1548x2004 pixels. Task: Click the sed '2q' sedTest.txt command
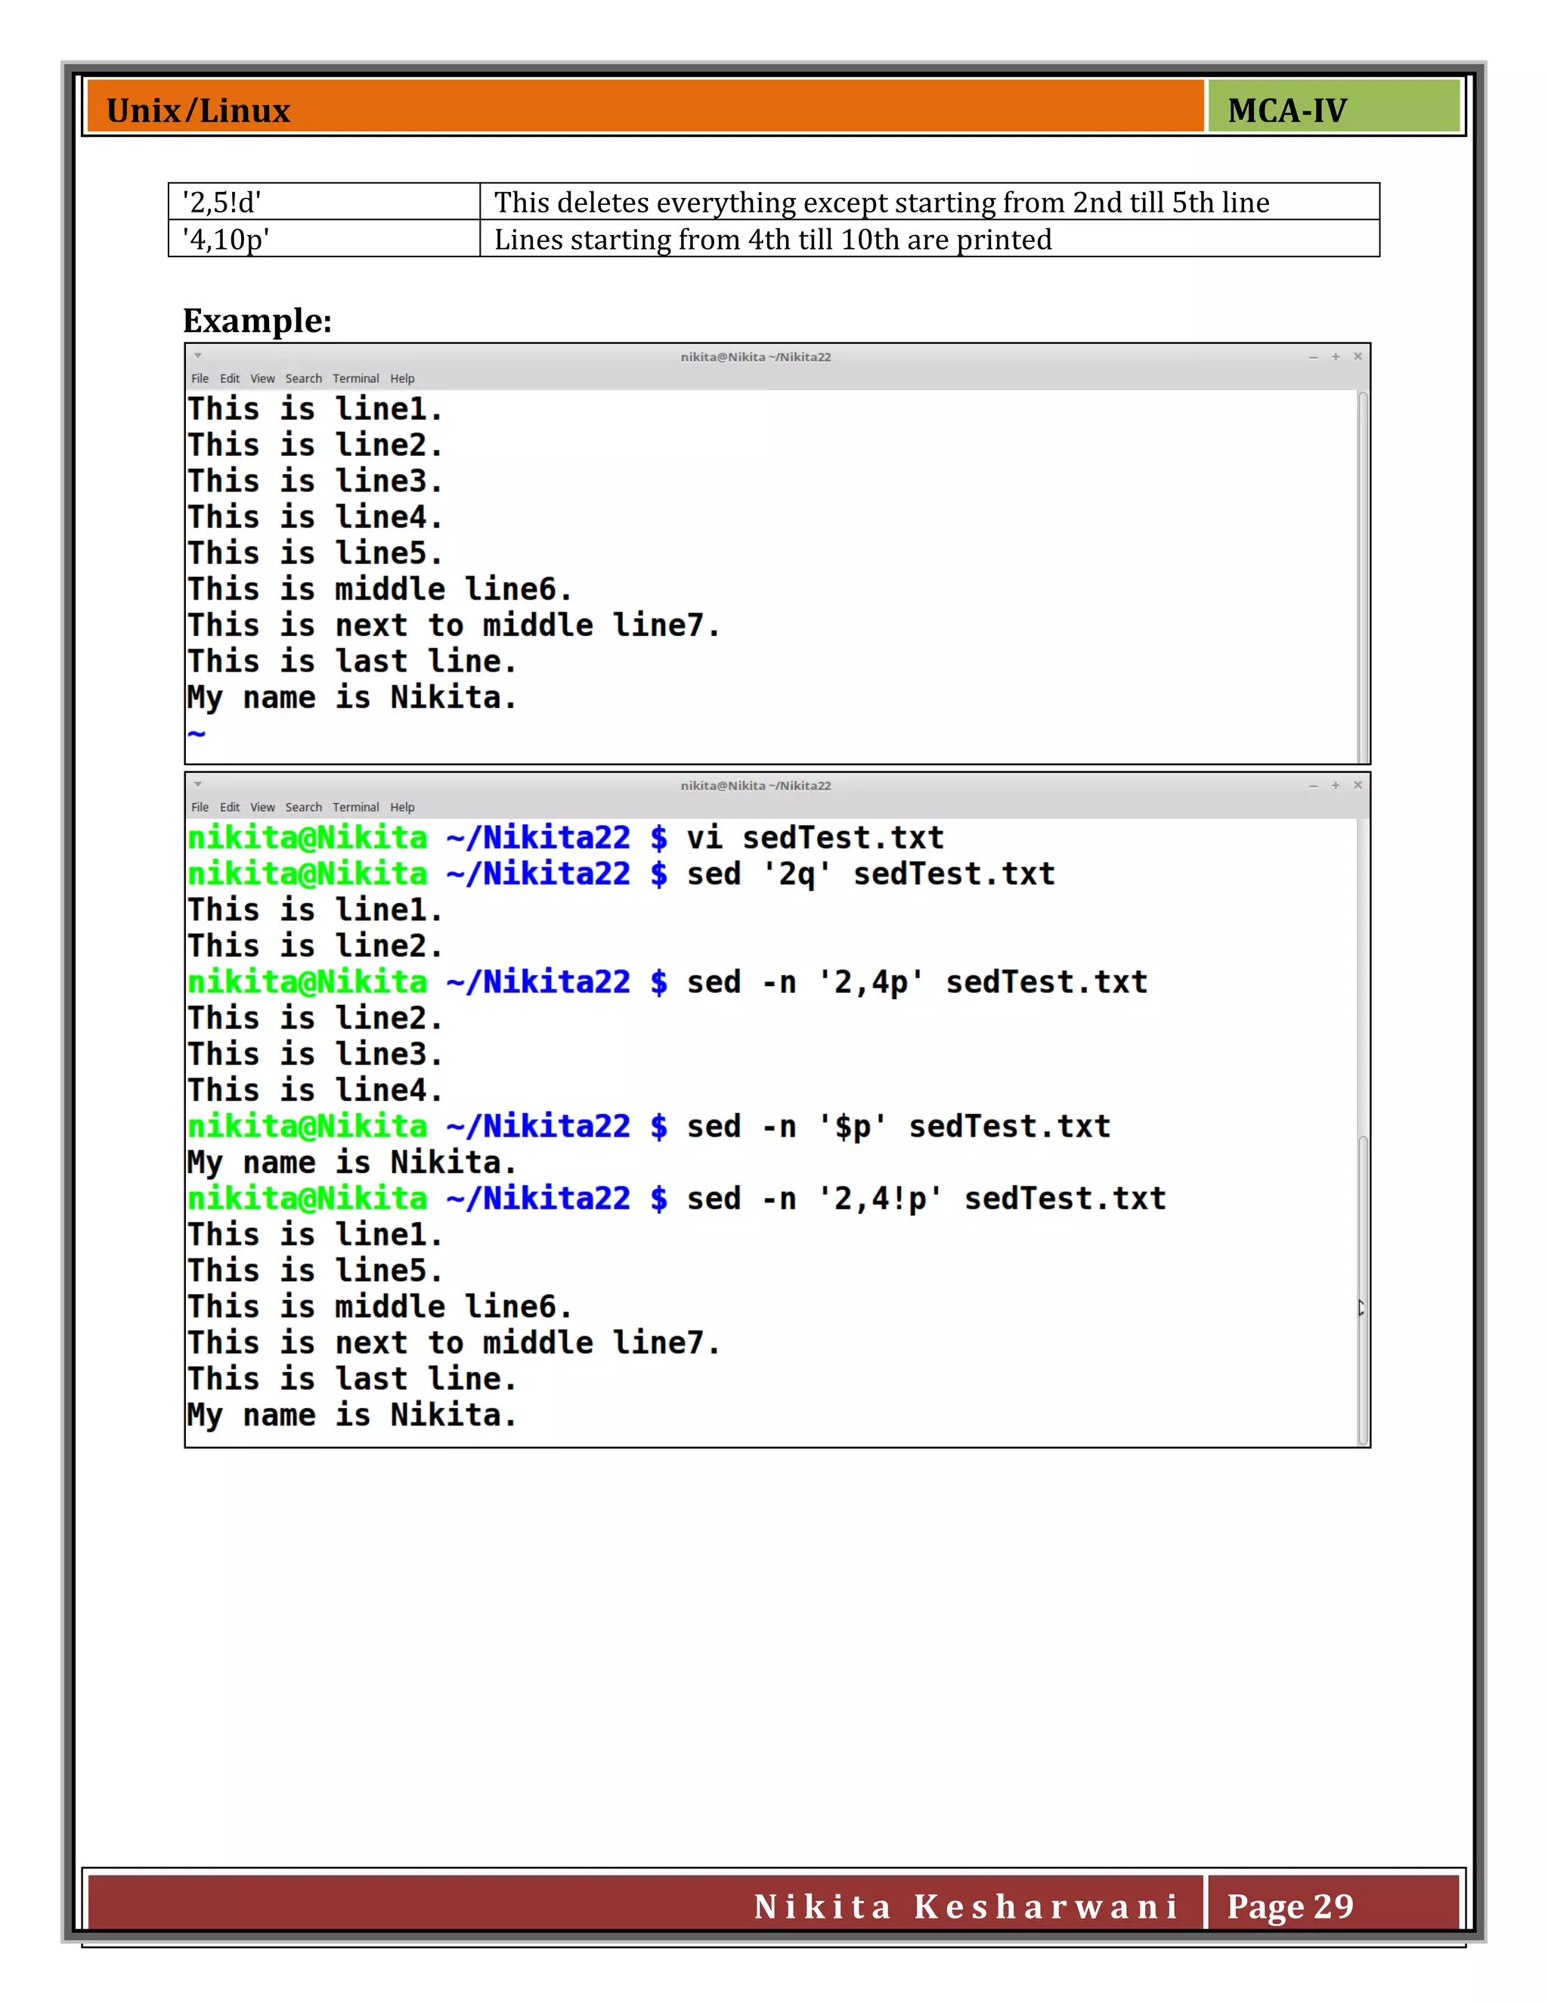click(x=621, y=873)
